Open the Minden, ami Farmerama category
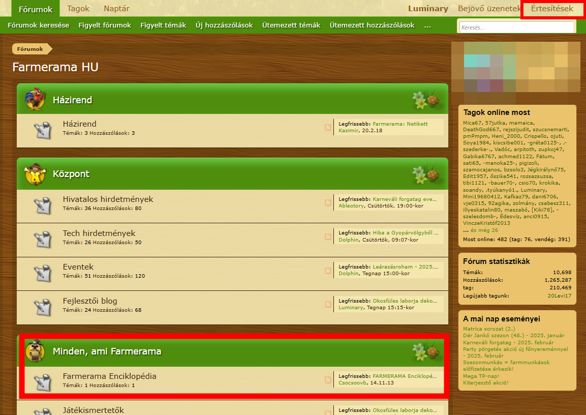This screenshot has width=586, height=415. tap(107, 351)
